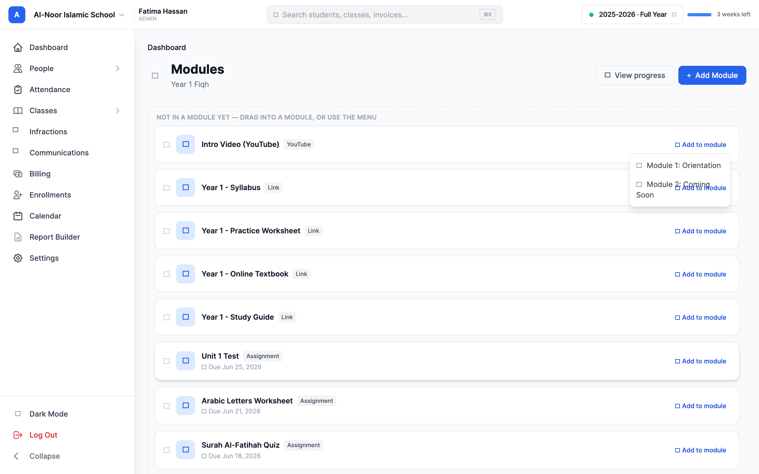Click the Fatima Hassan admin profile name
The height and width of the screenshot is (474, 759).
pyautogui.click(x=163, y=11)
